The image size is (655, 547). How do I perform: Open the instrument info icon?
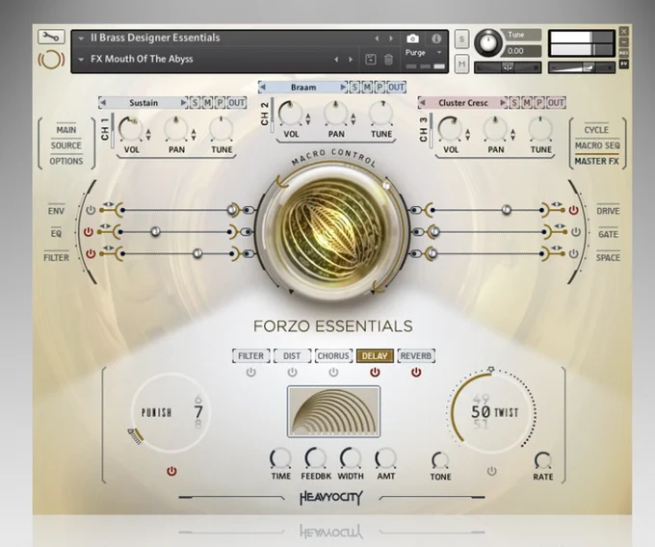point(436,39)
